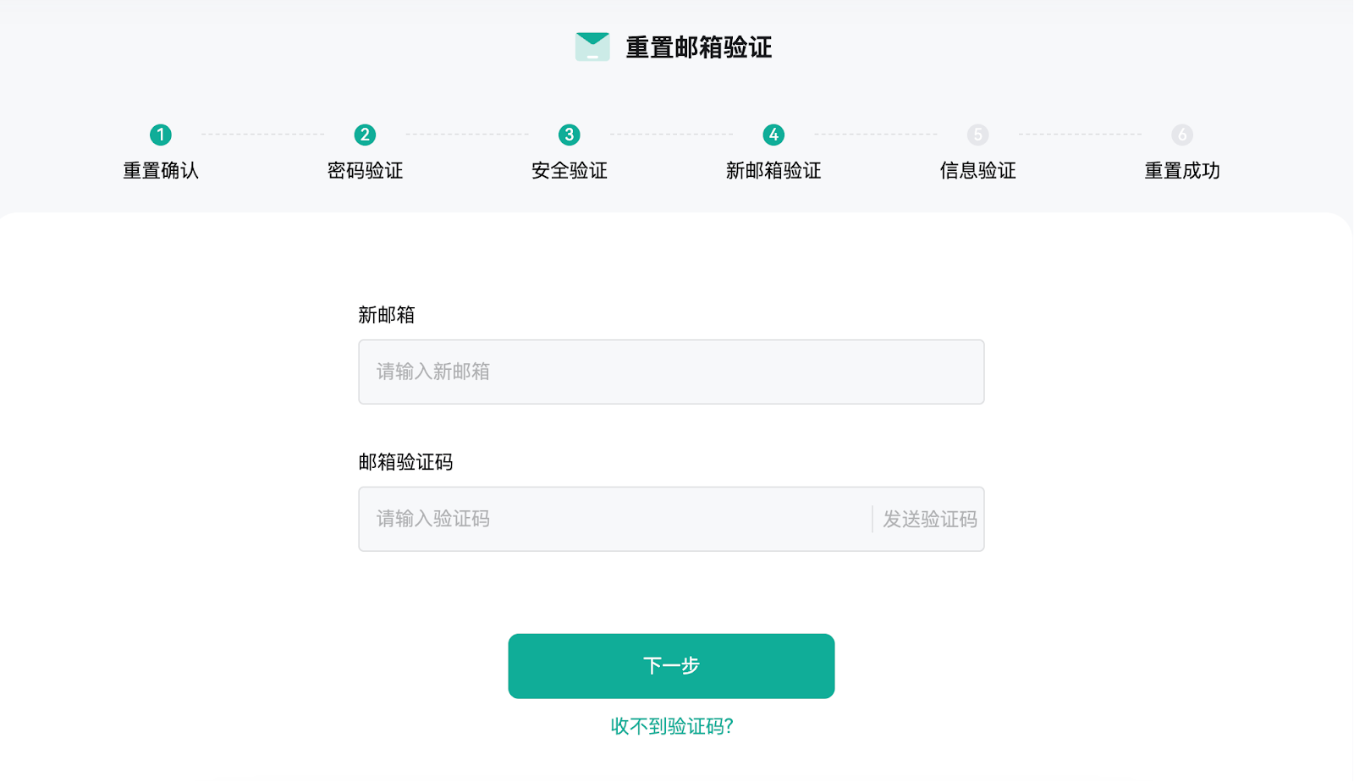Click the mail envelope icon in header

592,47
